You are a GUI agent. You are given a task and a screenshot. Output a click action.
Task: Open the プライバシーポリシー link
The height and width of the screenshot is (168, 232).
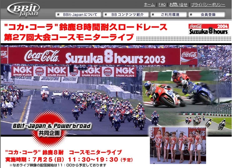208,5
